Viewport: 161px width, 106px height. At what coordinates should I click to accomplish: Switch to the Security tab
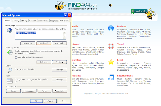pyautogui.click(x=16, y=21)
